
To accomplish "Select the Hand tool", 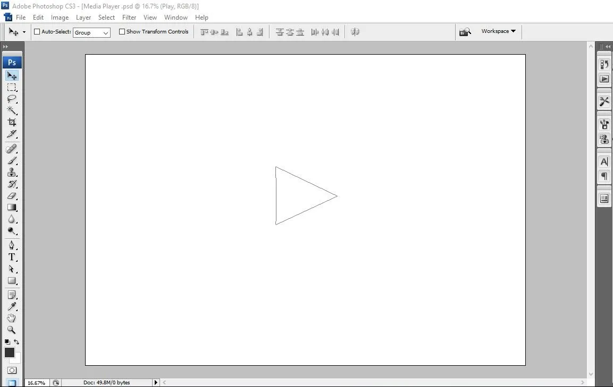I will 12,319.
